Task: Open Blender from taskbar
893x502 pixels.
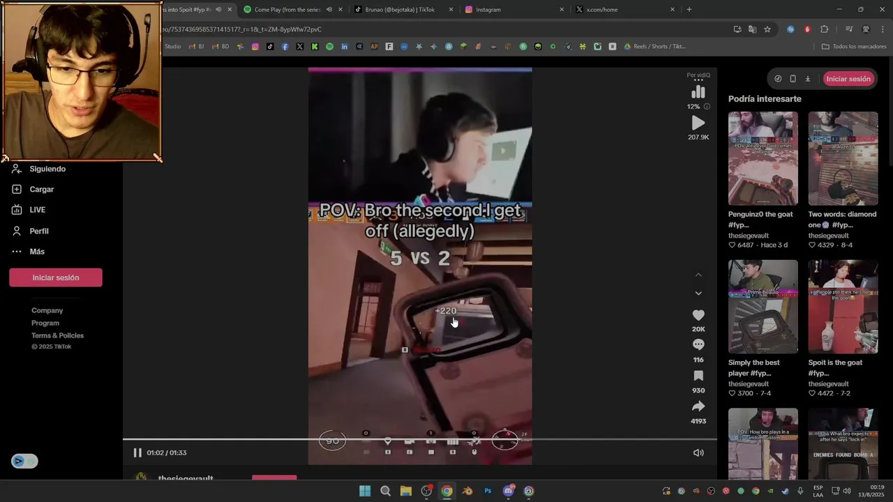Action: pos(467,491)
